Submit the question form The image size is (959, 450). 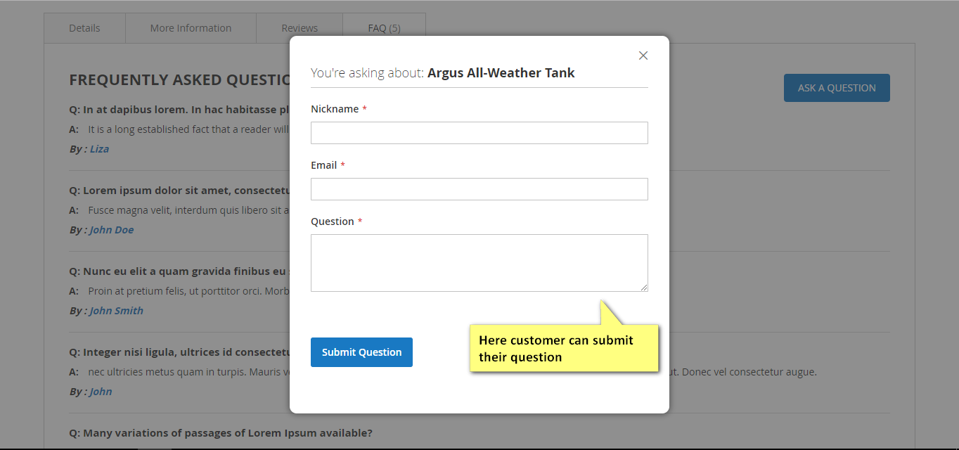point(361,352)
